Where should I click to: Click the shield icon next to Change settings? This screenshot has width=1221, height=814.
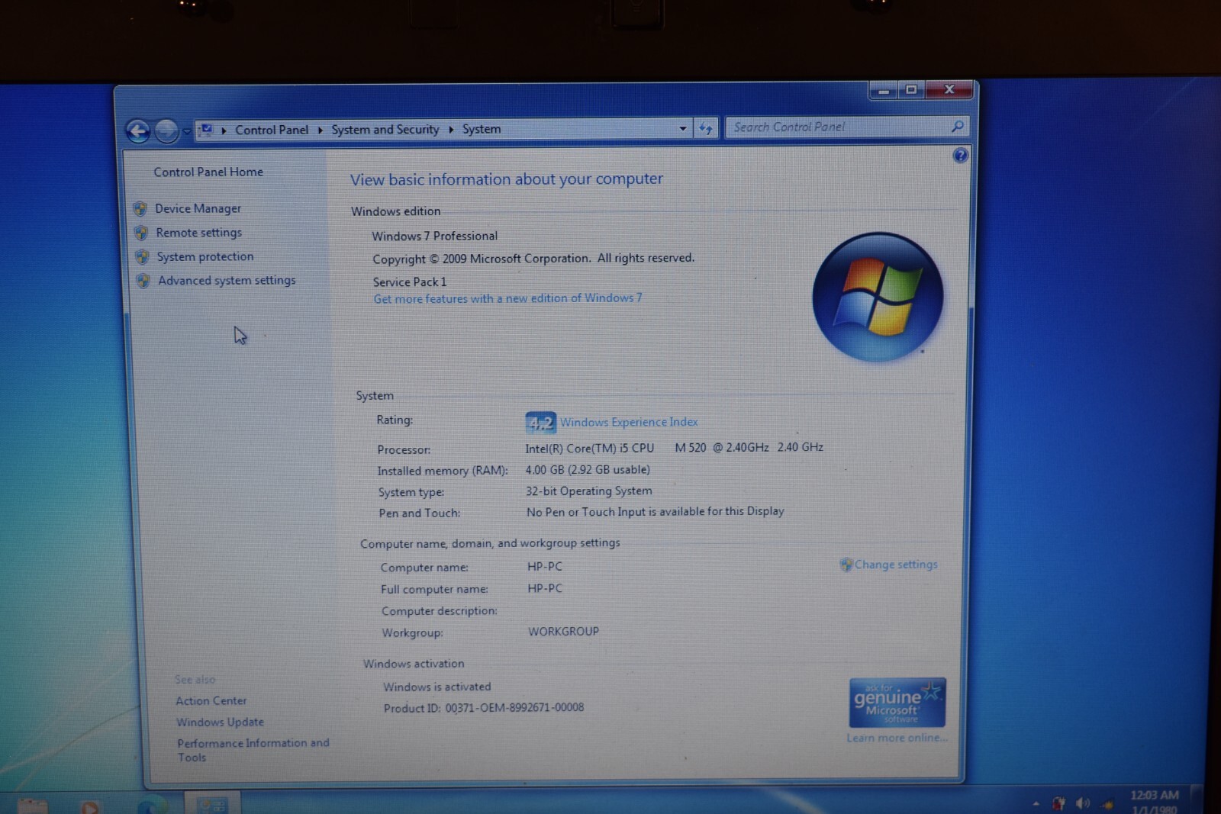(846, 565)
